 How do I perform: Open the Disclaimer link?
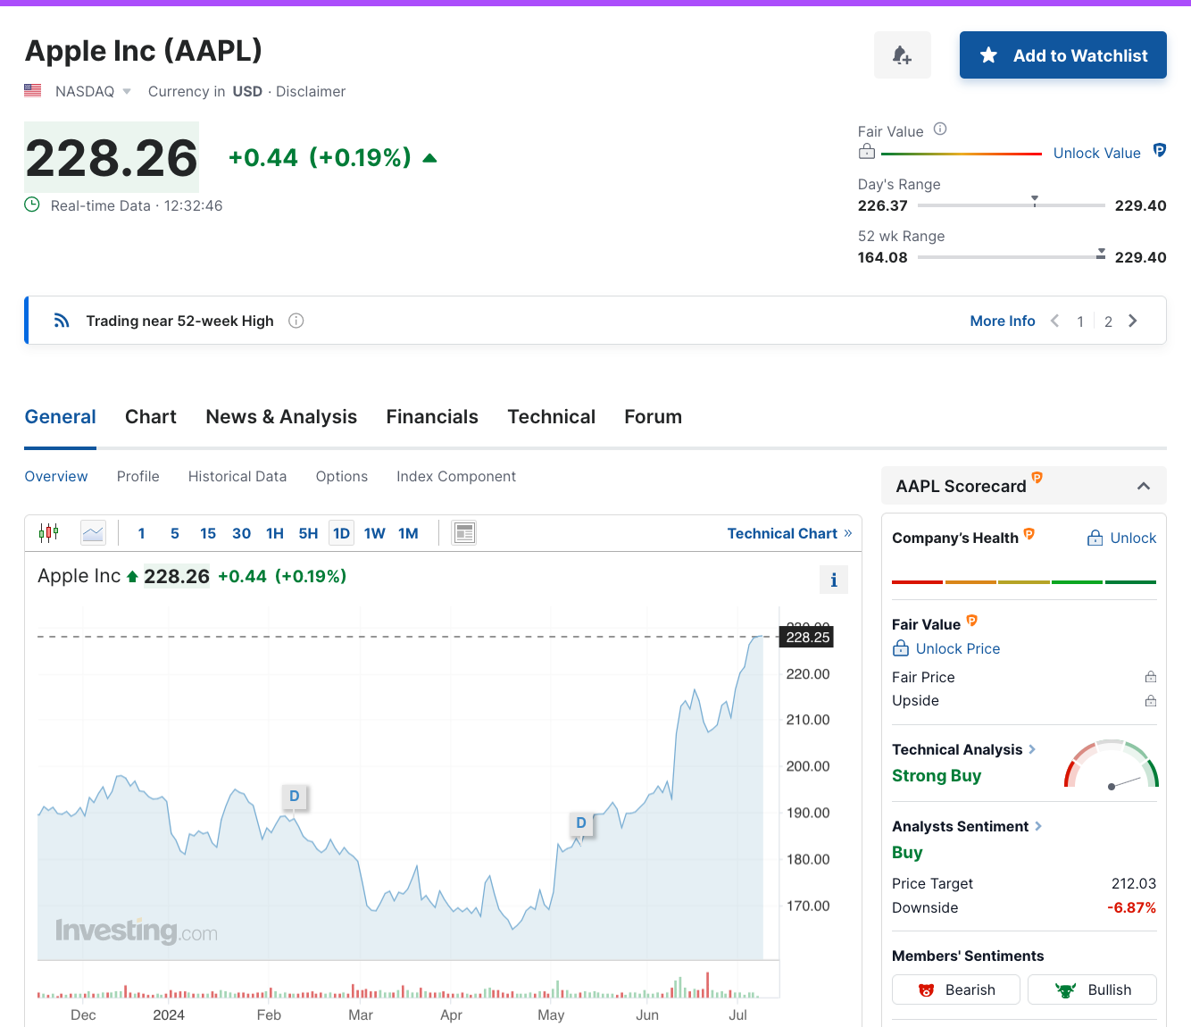point(311,91)
